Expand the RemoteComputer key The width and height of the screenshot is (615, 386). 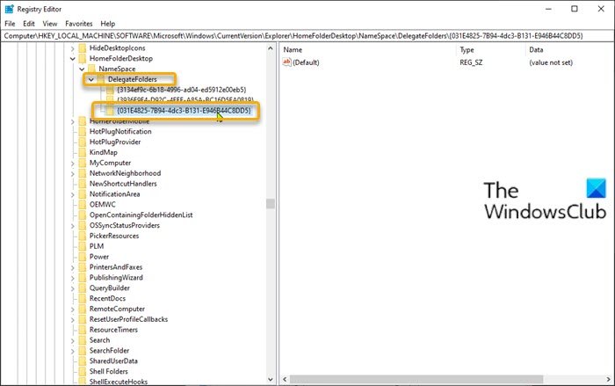(73, 310)
